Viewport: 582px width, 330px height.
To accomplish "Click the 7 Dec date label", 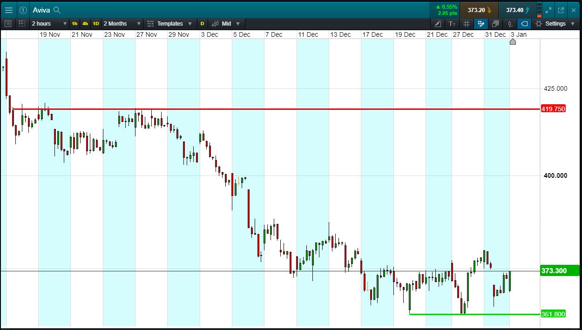I will pos(274,34).
